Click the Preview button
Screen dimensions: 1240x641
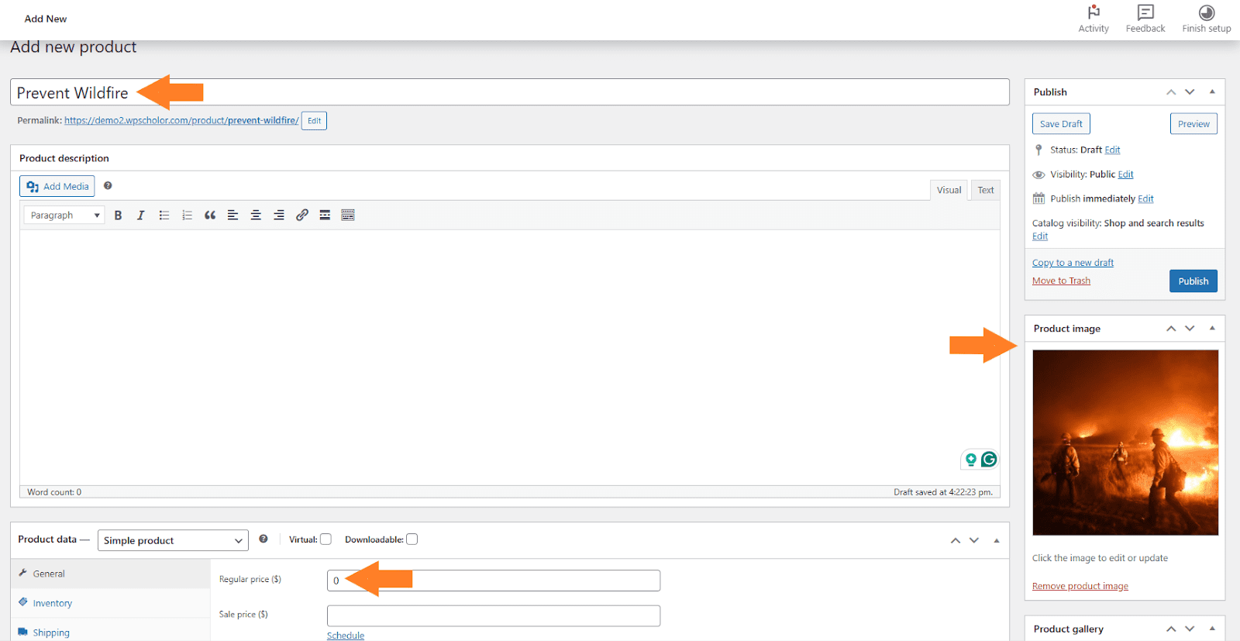pos(1193,124)
